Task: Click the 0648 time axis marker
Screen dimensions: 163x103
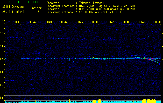Action: click(126, 22)
